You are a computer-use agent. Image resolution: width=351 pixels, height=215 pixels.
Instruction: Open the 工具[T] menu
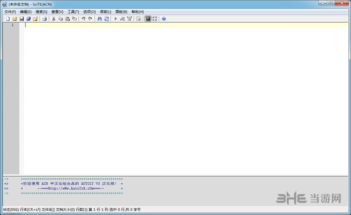(x=73, y=12)
